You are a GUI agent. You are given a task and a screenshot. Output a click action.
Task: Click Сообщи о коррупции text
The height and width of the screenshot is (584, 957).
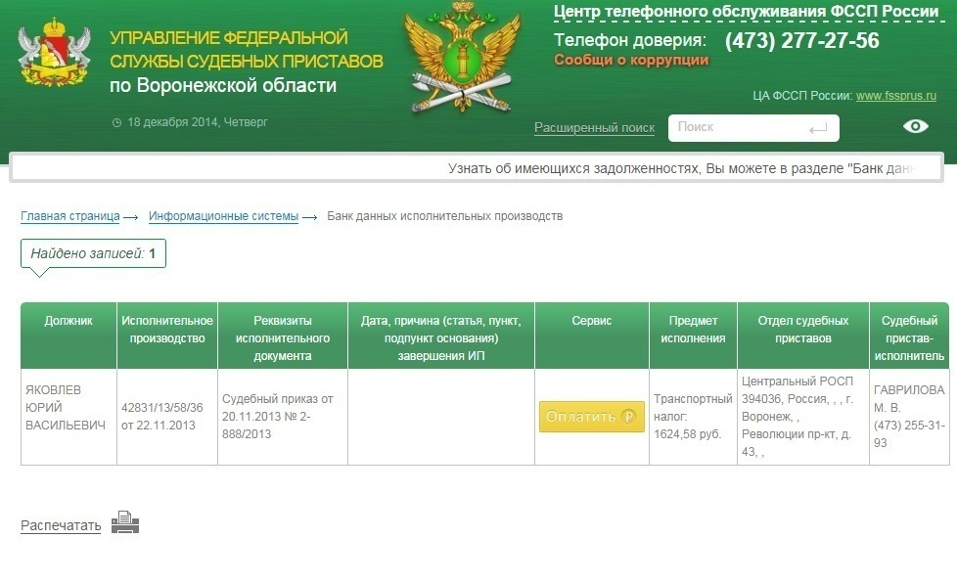pyautogui.click(x=631, y=60)
